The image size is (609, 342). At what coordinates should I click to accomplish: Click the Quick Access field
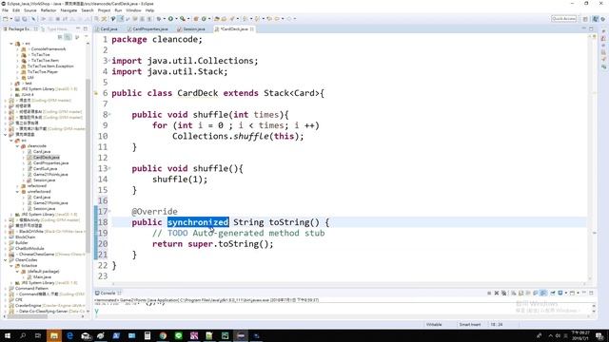click(x=563, y=19)
